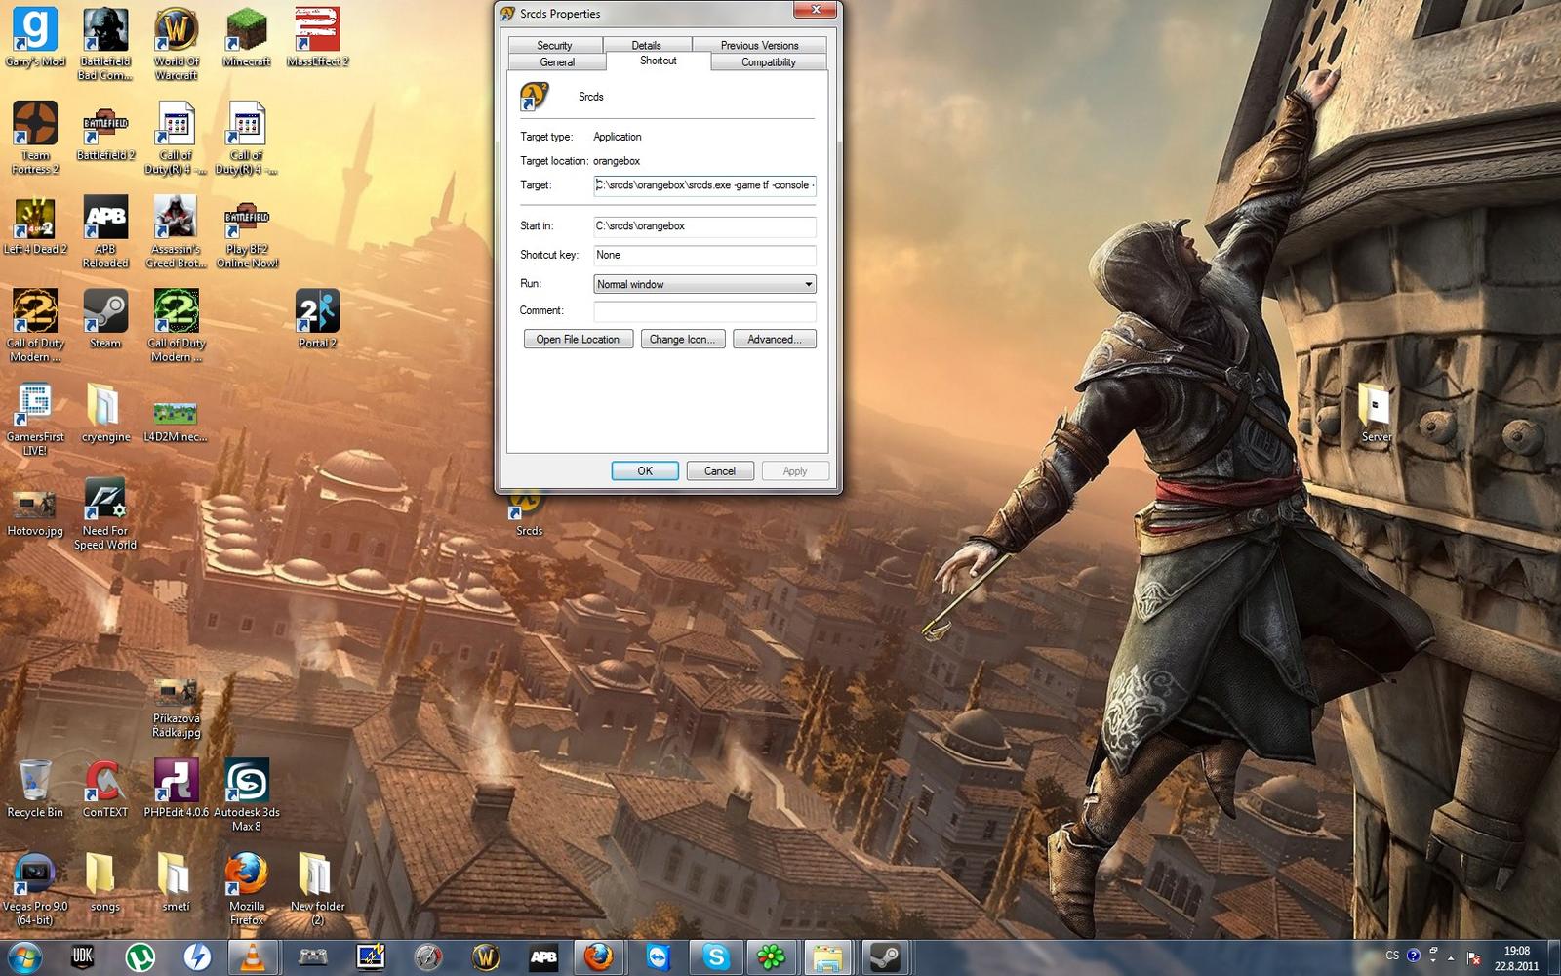Switch to the Previous Versions tab
This screenshot has height=976, width=1561.
click(759, 45)
